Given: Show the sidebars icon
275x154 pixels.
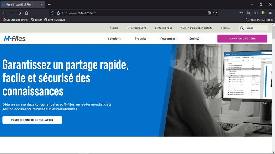Looking at the screenshot, I should [256, 13].
